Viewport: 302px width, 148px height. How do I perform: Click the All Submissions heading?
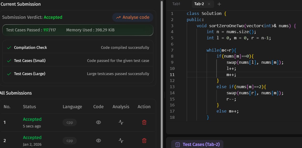click(16, 93)
